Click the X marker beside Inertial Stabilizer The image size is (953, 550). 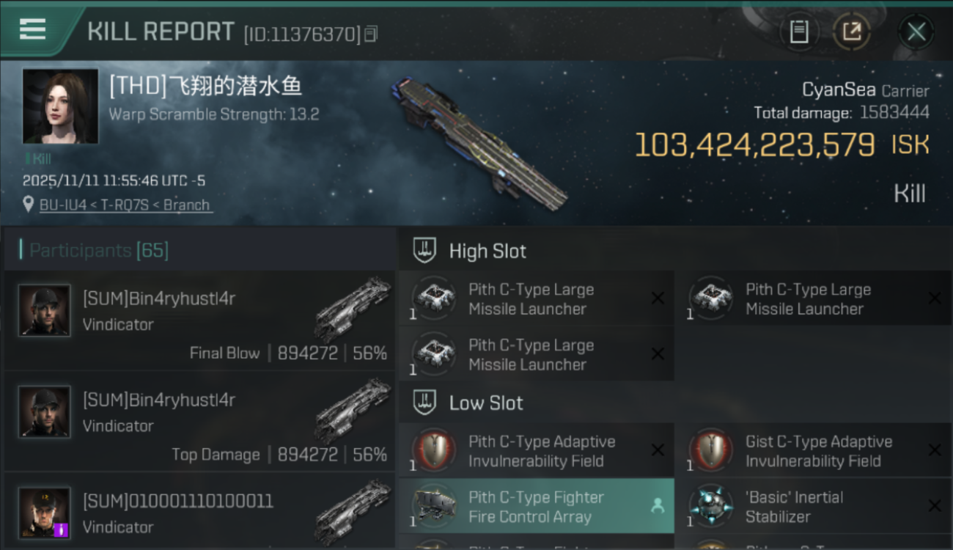pos(935,506)
